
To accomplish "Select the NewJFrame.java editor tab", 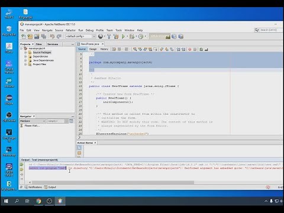I will [x=90, y=44].
